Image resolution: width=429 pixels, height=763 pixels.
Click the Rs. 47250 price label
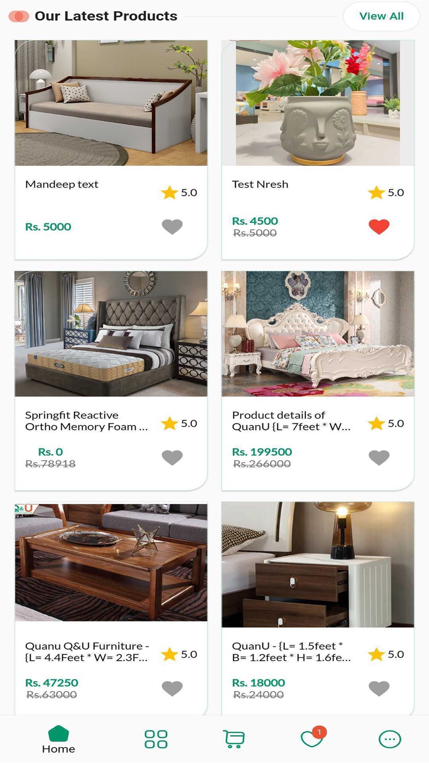click(51, 683)
